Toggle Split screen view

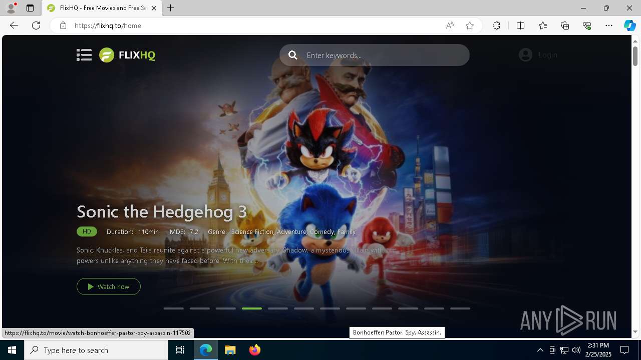pos(520,25)
